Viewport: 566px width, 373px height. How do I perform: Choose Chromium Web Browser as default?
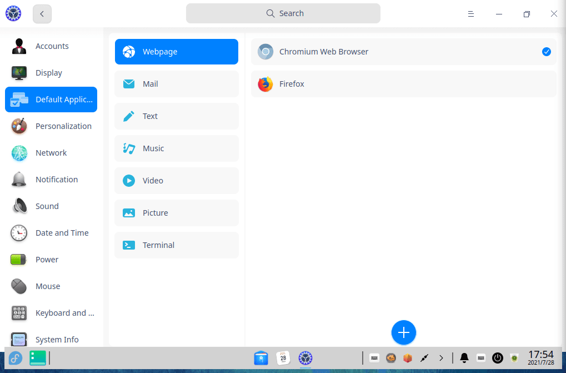coord(404,52)
